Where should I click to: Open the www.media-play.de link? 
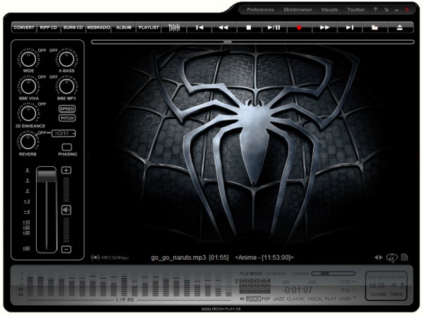click(221, 309)
